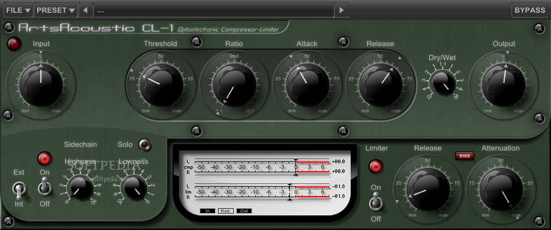Open the PRESET dropdown menu

56,10
